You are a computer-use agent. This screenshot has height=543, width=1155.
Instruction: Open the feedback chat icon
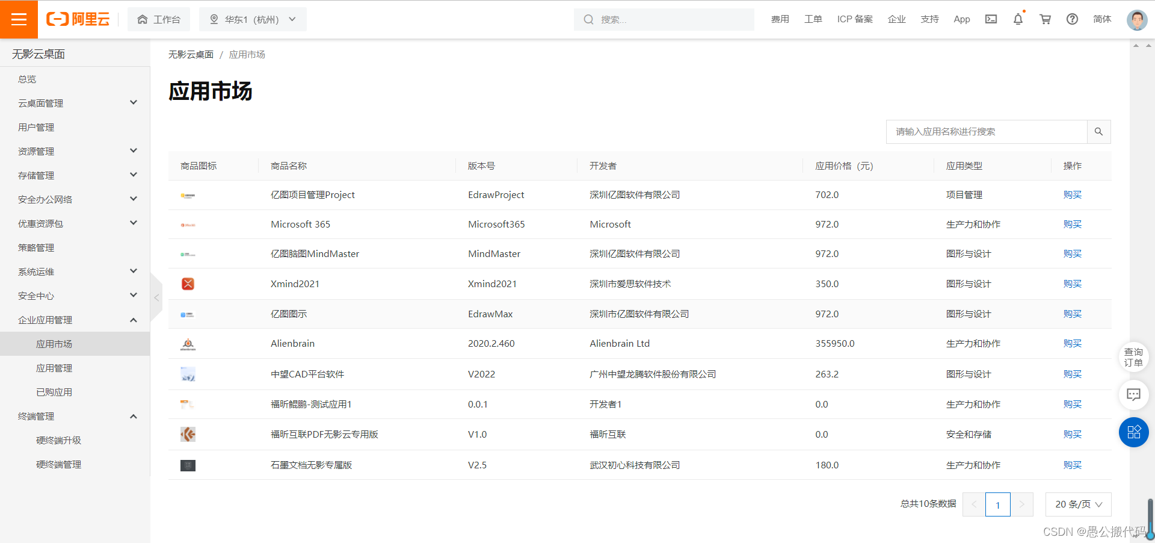[1134, 395]
